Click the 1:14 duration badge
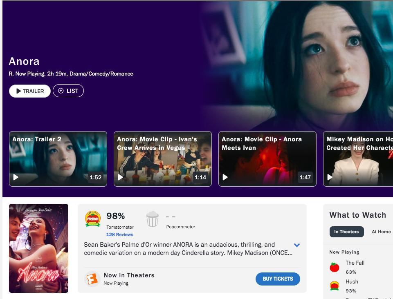The image size is (393, 299). tap(200, 177)
